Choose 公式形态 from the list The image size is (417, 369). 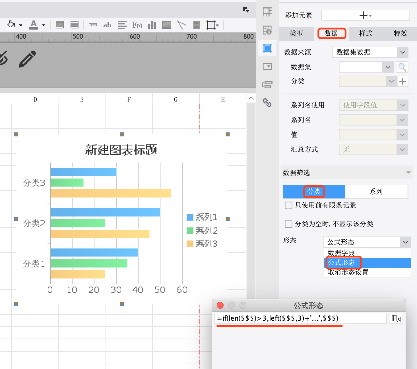367,263
